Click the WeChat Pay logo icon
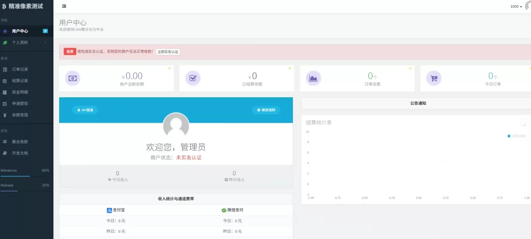Image resolution: width=531 pixels, height=239 pixels. coord(224,210)
